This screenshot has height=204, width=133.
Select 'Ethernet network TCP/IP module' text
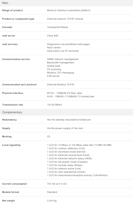click(65, 19)
